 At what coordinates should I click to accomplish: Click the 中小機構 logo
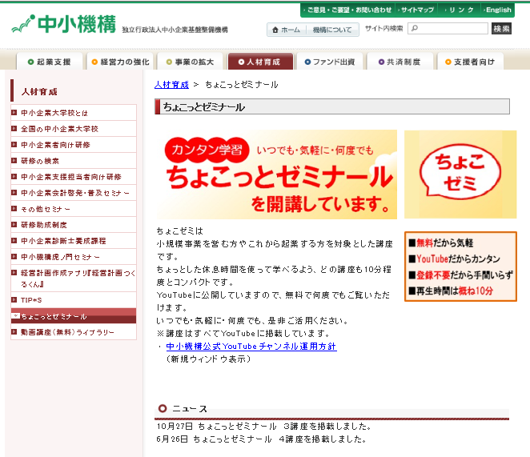(64, 24)
